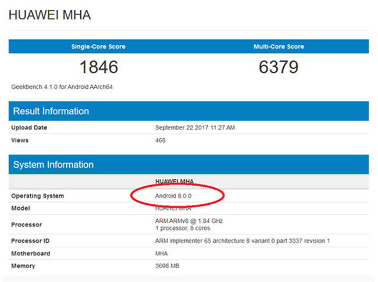This screenshot has height=282, width=378.
Task: Click the Model row label
Action: point(20,208)
